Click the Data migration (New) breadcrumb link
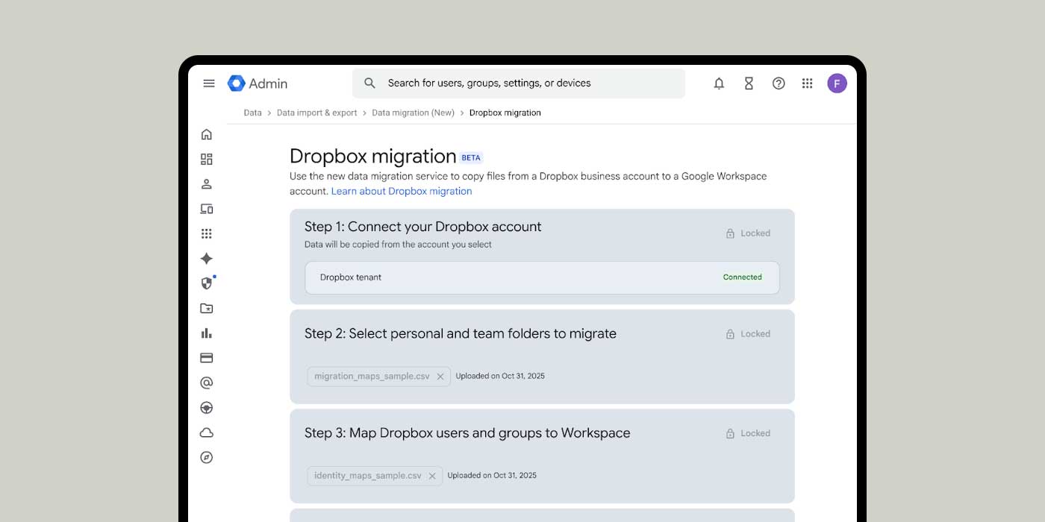 (x=413, y=113)
